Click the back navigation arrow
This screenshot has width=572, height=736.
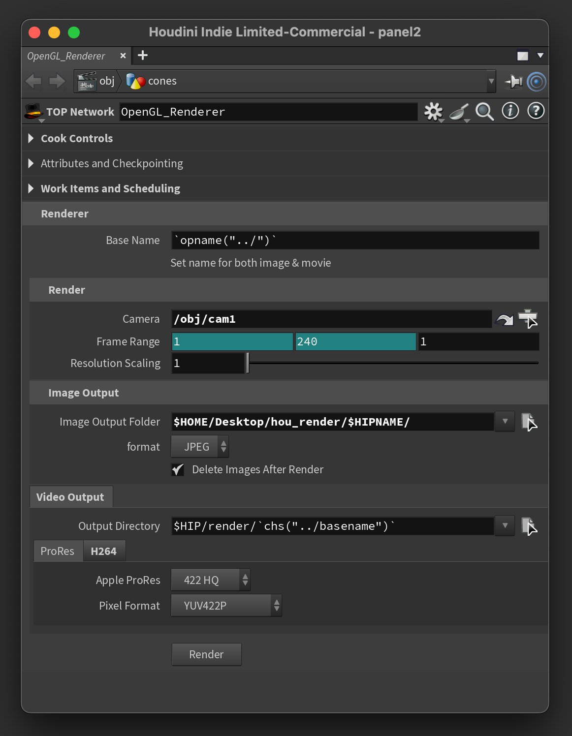pyautogui.click(x=33, y=81)
